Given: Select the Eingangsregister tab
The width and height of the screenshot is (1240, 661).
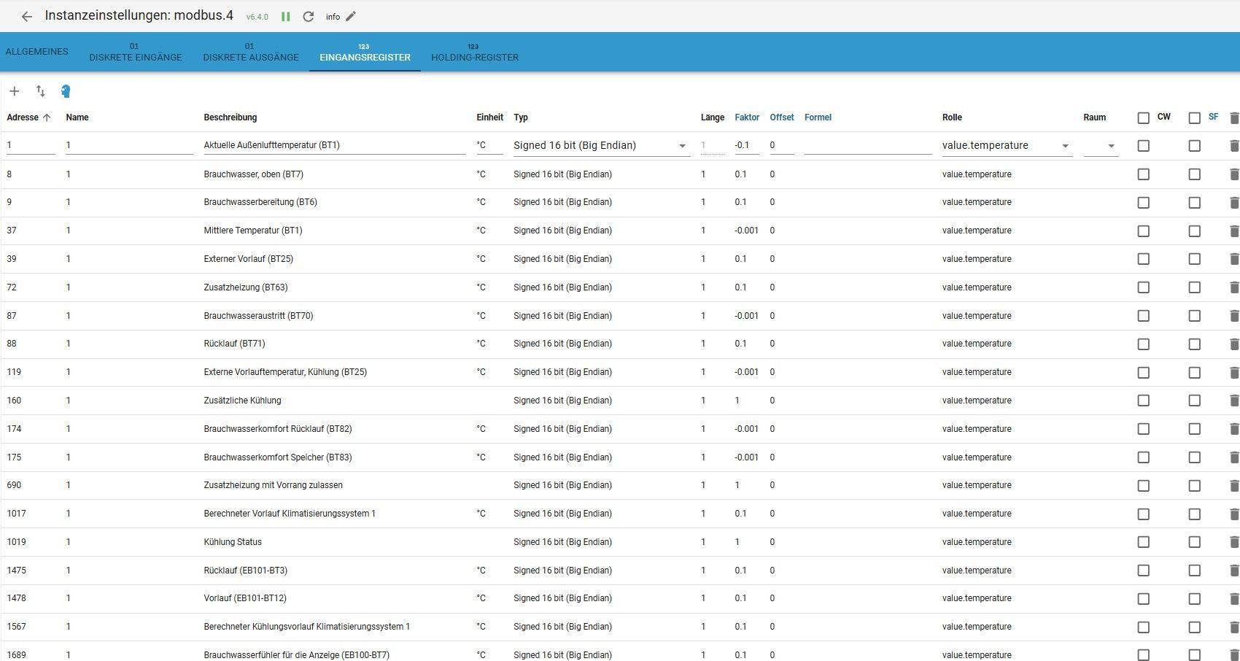Looking at the screenshot, I should [x=365, y=52].
